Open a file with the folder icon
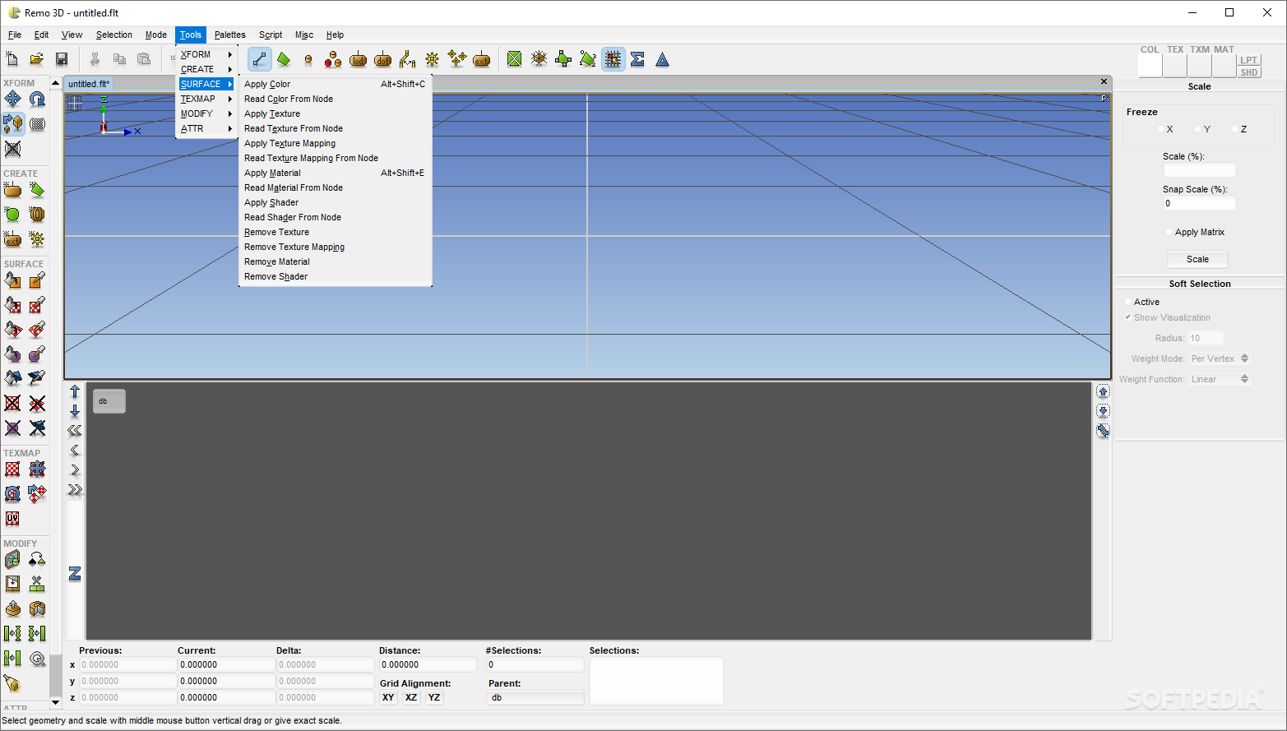This screenshot has height=731, width=1287. point(37,59)
